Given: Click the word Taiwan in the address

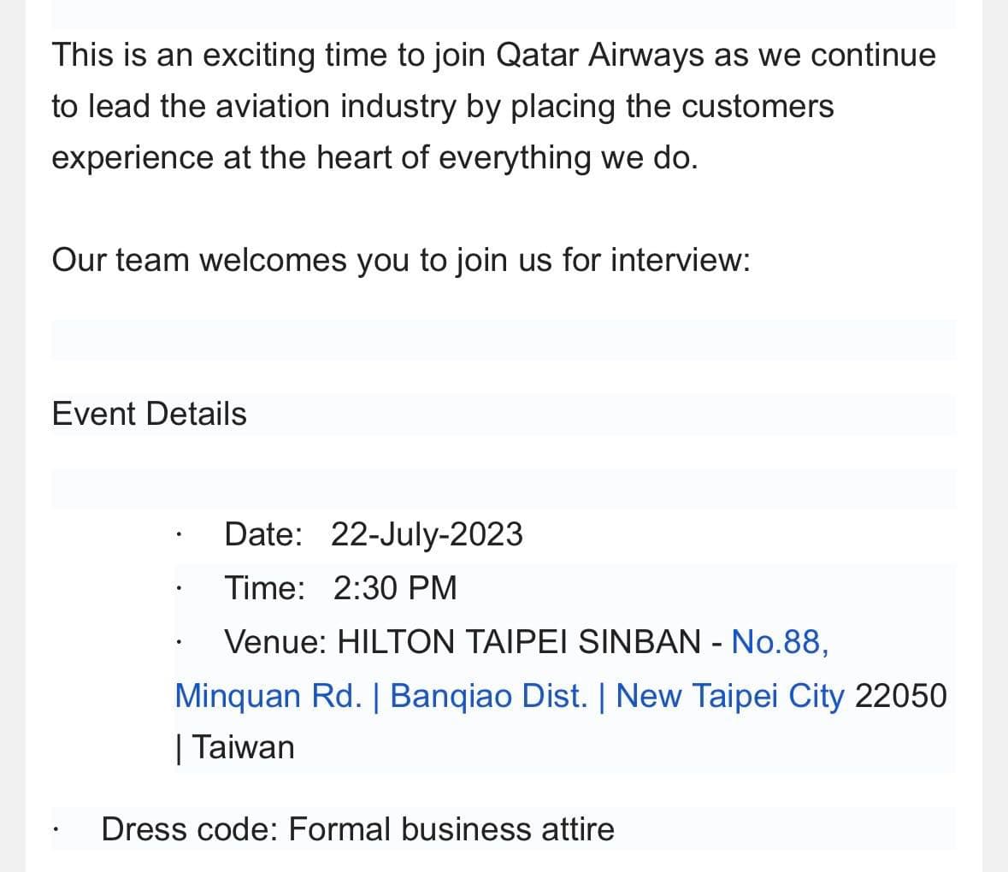Looking at the screenshot, I should [243, 747].
